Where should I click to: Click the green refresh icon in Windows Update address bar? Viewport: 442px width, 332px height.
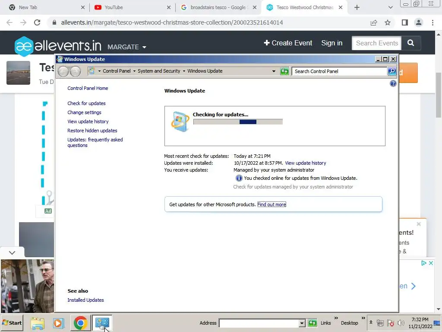285,71
